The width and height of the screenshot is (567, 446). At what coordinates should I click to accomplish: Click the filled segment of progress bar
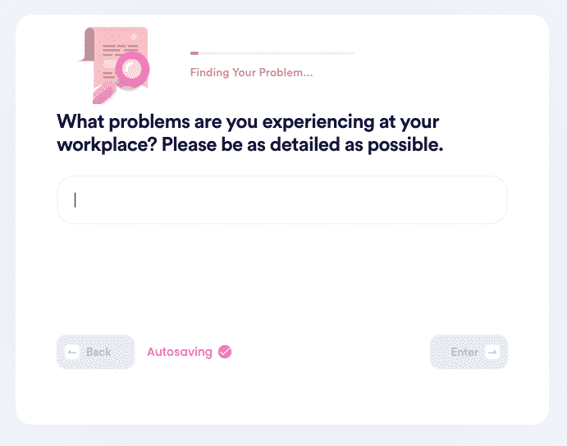pyautogui.click(x=194, y=53)
